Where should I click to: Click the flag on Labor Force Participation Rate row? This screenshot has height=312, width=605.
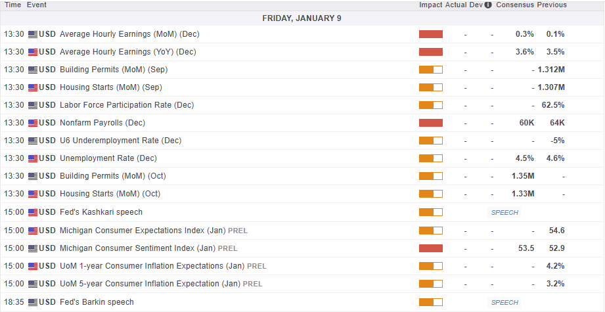33,105
